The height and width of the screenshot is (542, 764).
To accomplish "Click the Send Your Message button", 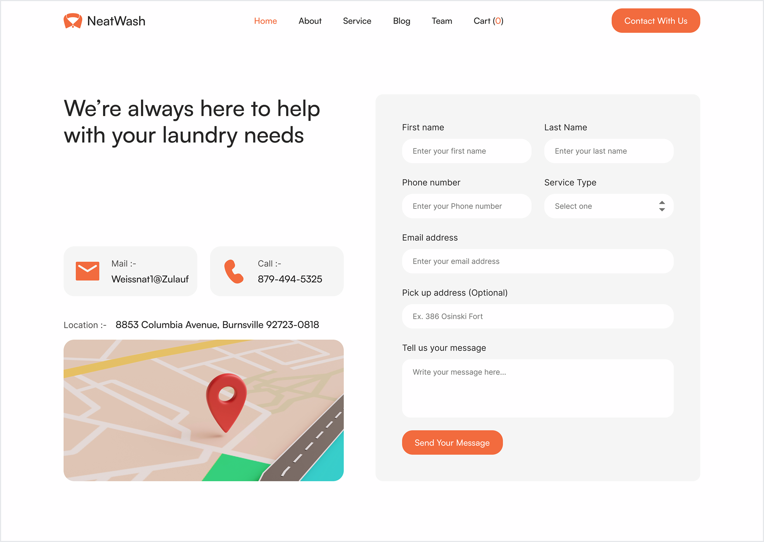I will [452, 442].
